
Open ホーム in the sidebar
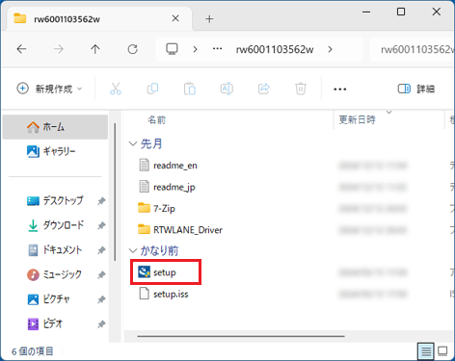55,127
